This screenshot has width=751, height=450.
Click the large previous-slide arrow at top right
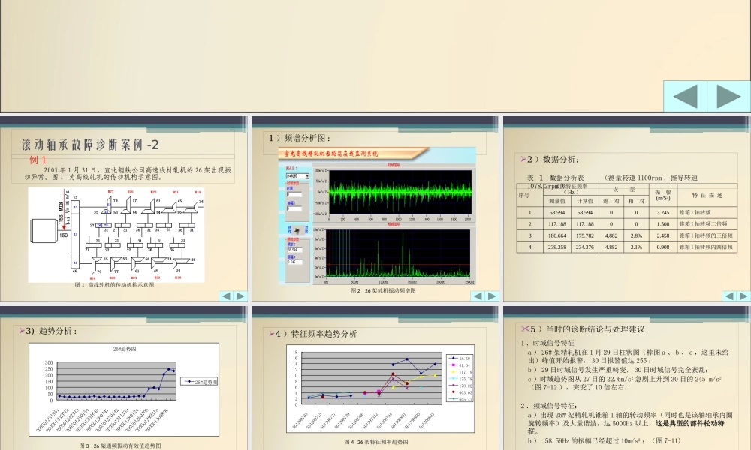(x=685, y=96)
